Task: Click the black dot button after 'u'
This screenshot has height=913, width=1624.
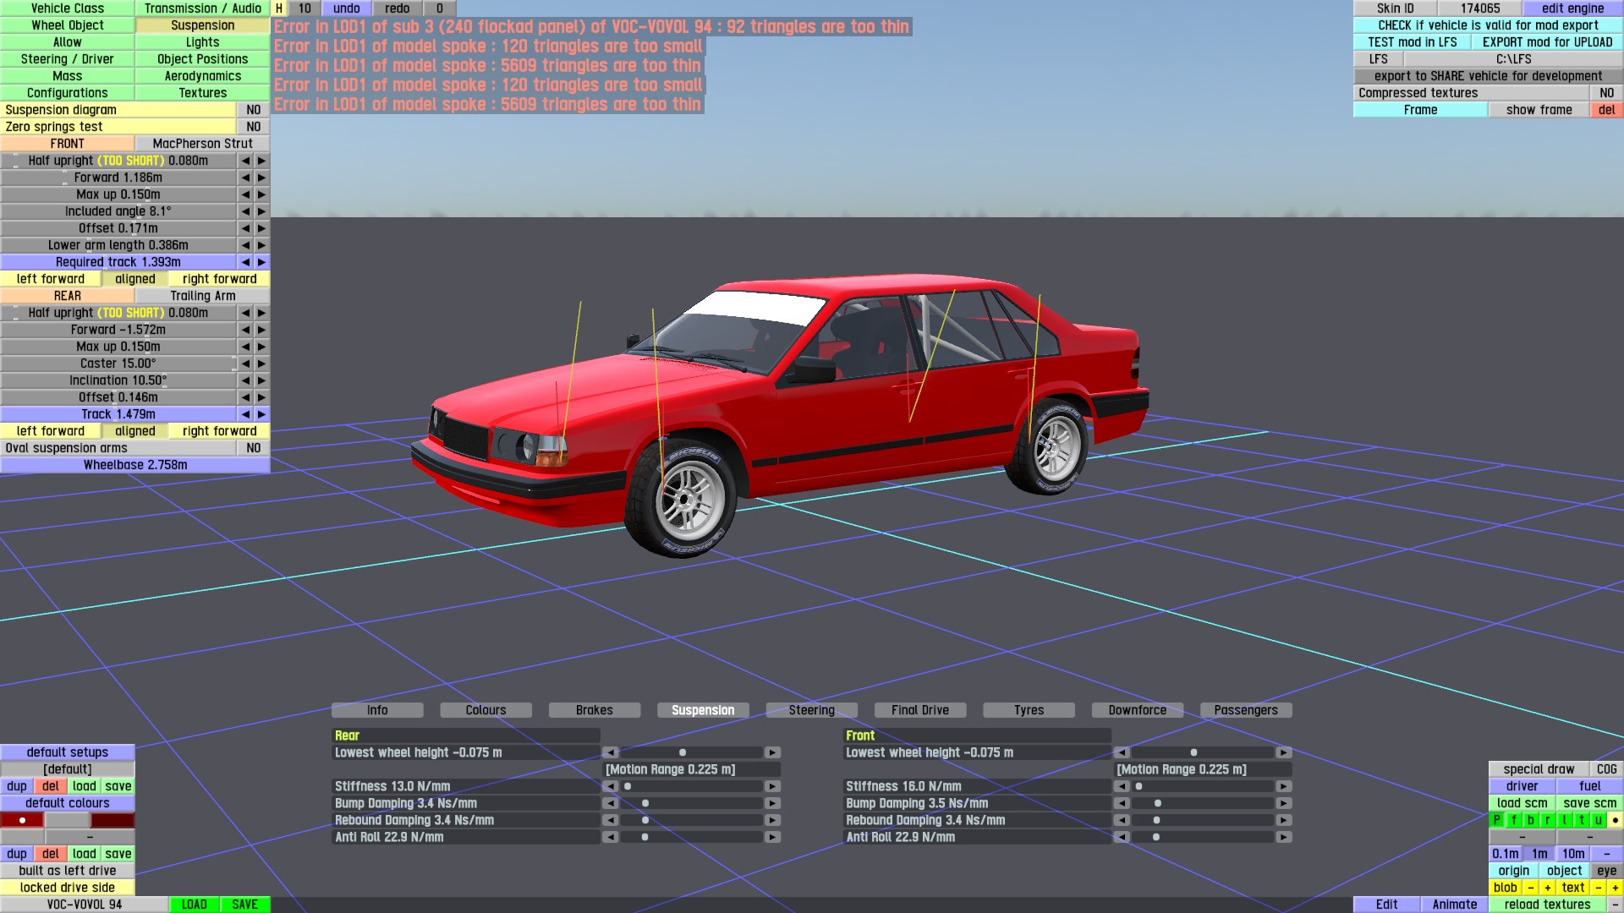Action: (x=1615, y=820)
